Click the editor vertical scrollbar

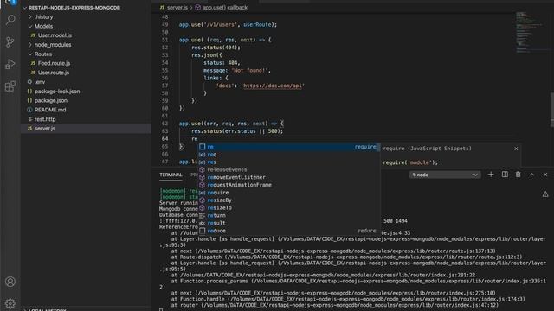[551, 110]
